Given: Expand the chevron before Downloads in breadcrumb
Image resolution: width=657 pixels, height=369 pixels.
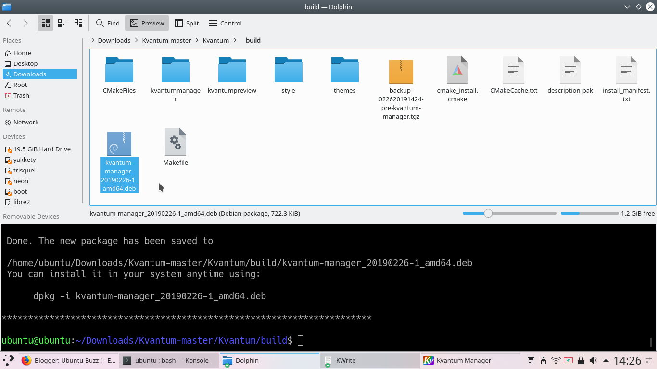Looking at the screenshot, I should pos(93,40).
